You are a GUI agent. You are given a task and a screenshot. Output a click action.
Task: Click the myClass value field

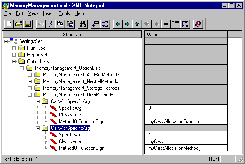(x=186, y=141)
